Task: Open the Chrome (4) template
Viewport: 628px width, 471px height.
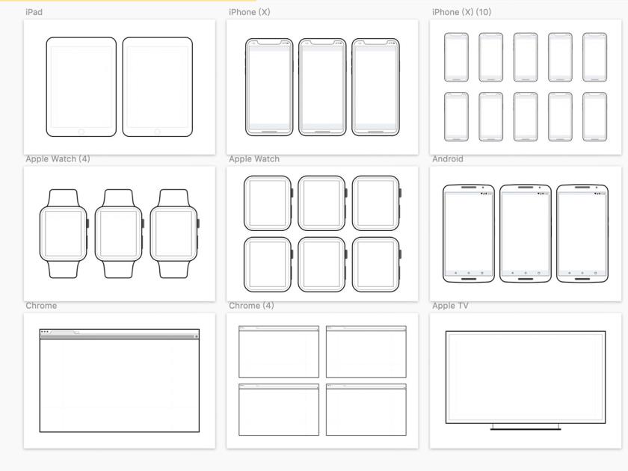Action: coord(321,380)
